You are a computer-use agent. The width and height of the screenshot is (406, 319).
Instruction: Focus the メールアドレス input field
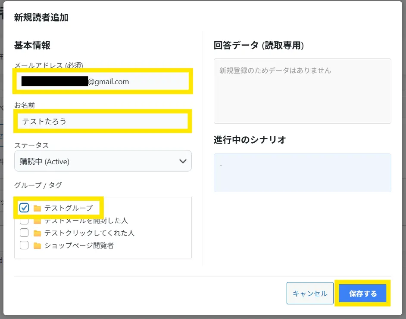(x=103, y=81)
